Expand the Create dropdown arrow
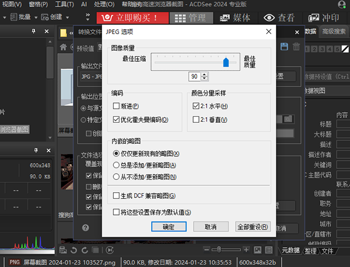 click(68, 17)
